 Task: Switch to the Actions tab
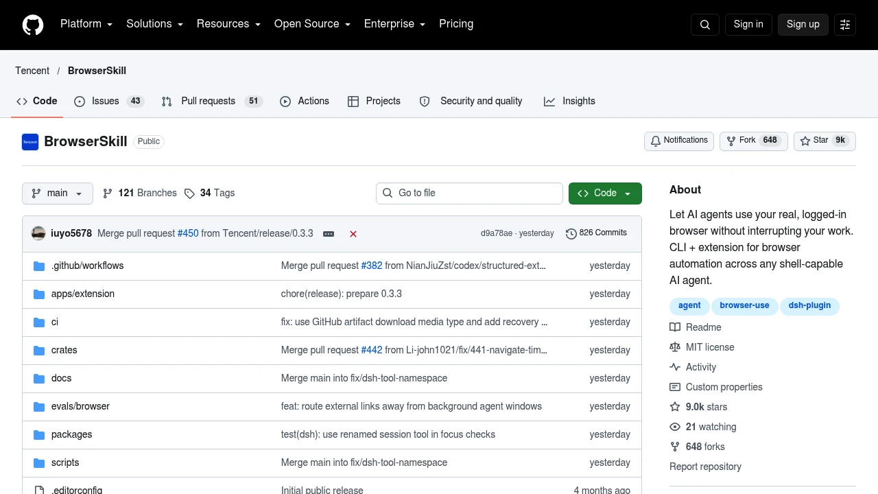tap(305, 101)
